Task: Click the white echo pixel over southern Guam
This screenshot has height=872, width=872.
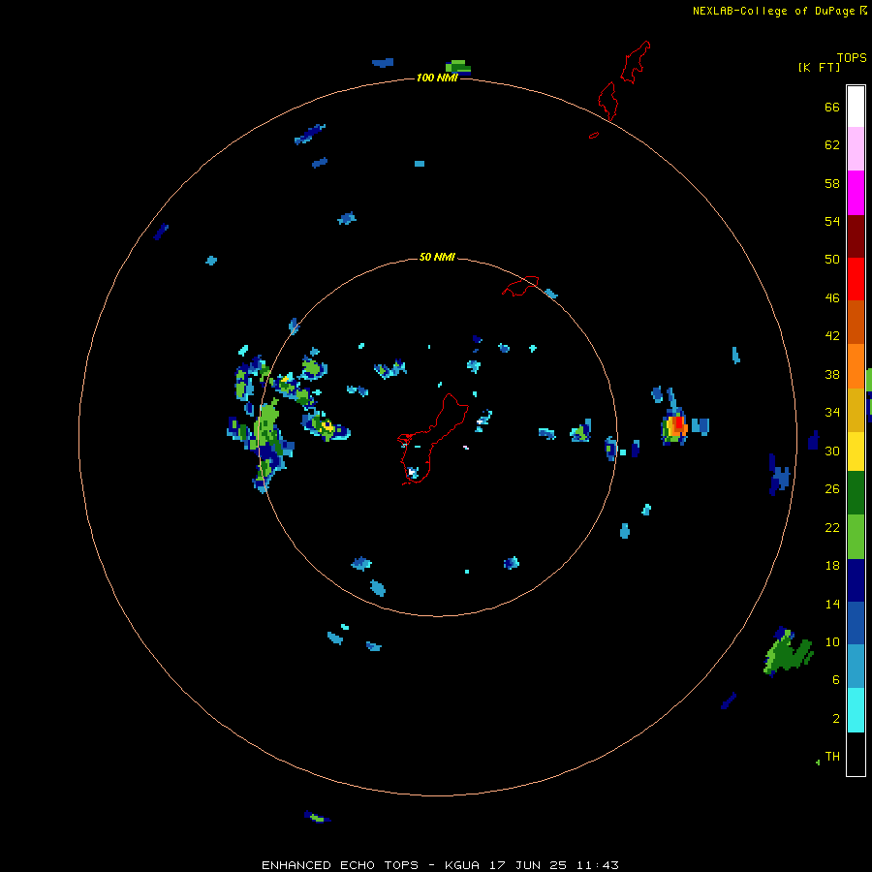Action: point(412,472)
